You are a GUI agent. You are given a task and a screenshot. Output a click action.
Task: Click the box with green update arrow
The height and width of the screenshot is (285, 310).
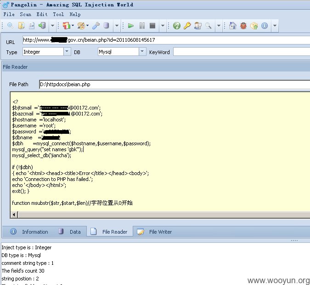point(254,26)
